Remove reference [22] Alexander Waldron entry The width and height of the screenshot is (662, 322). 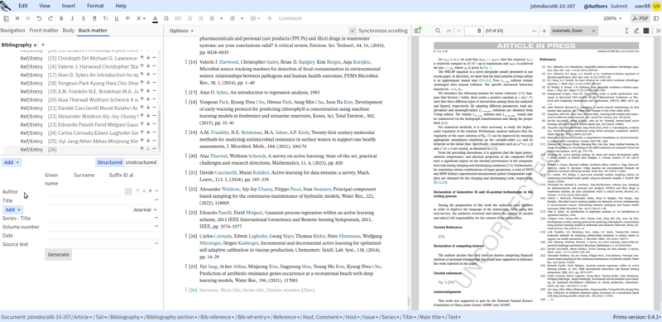[x=154, y=116]
